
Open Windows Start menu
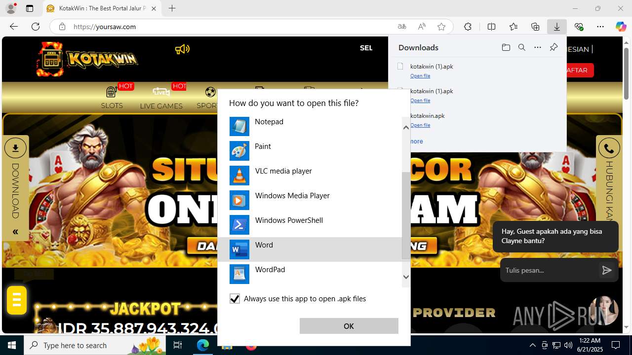point(12,345)
